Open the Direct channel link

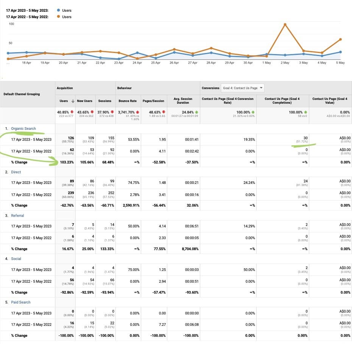click(x=16, y=172)
